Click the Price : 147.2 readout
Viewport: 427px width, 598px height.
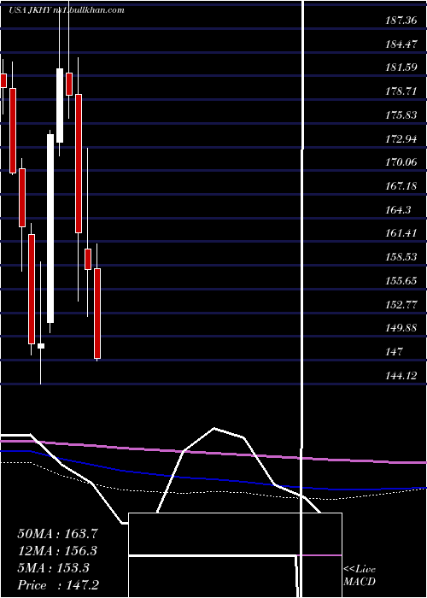coord(58,585)
